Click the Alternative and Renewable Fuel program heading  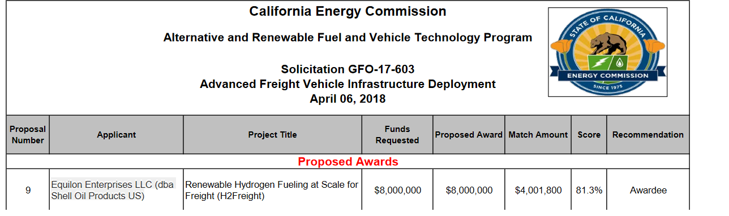pos(348,38)
